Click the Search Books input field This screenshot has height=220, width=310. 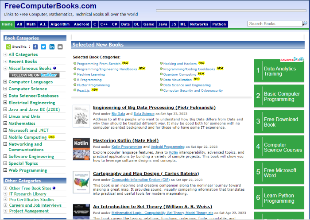[x=275, y=24]
